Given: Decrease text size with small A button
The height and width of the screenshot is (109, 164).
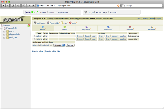Looking at the screenshot, I should pyautogui.click(x=29, y=6).
